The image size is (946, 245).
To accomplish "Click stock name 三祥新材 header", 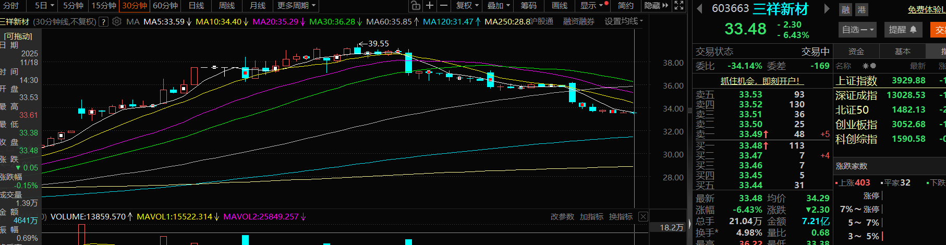I will [781, 9].
